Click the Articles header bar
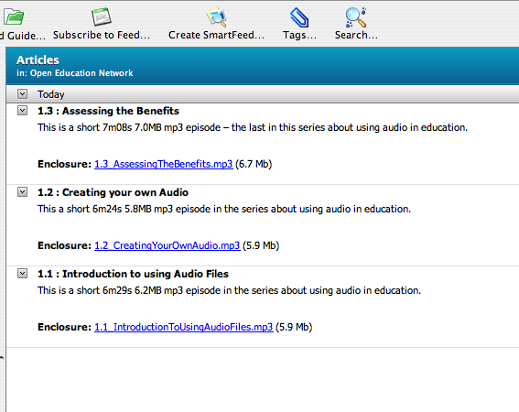The height and width of the screenshot is (412, 519). coord(262,66)
